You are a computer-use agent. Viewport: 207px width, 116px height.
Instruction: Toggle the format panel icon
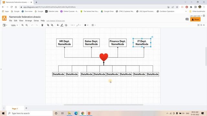click(x=201, y=25)
